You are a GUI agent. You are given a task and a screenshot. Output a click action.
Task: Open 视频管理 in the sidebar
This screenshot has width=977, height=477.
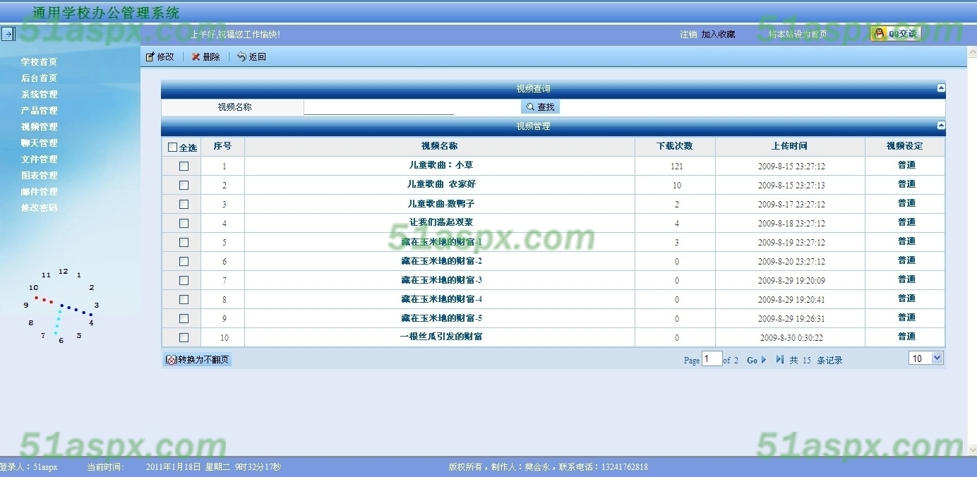[39, 127]
